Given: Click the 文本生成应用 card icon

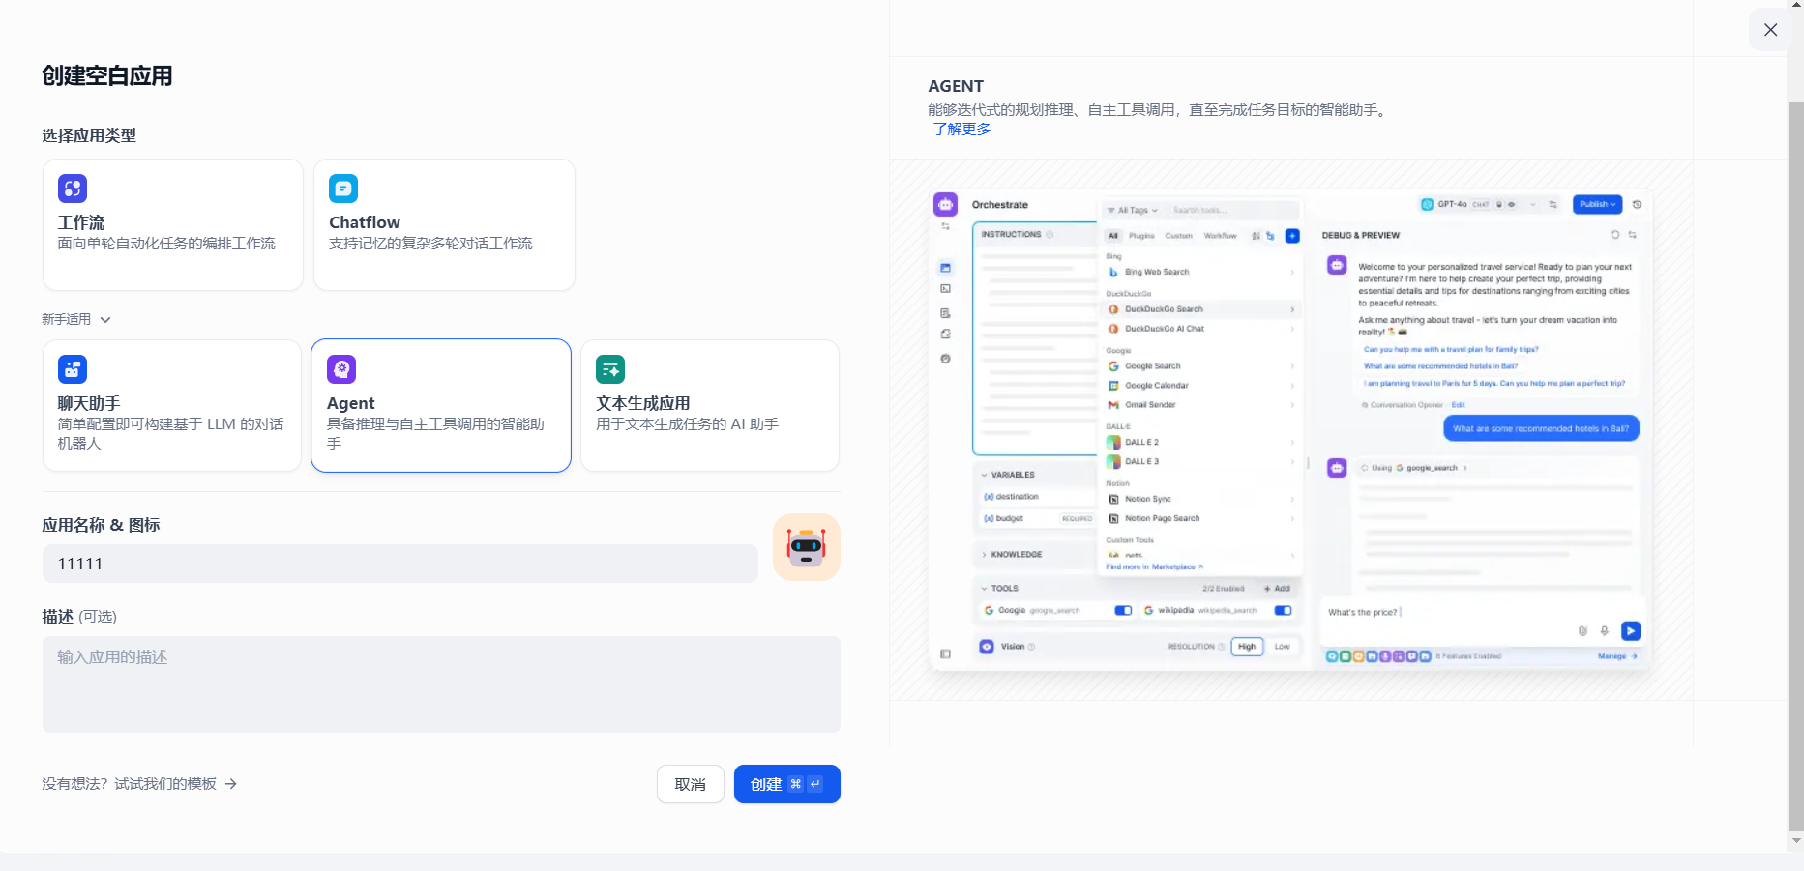Looking at the screenshot, I should click(610, 368).
